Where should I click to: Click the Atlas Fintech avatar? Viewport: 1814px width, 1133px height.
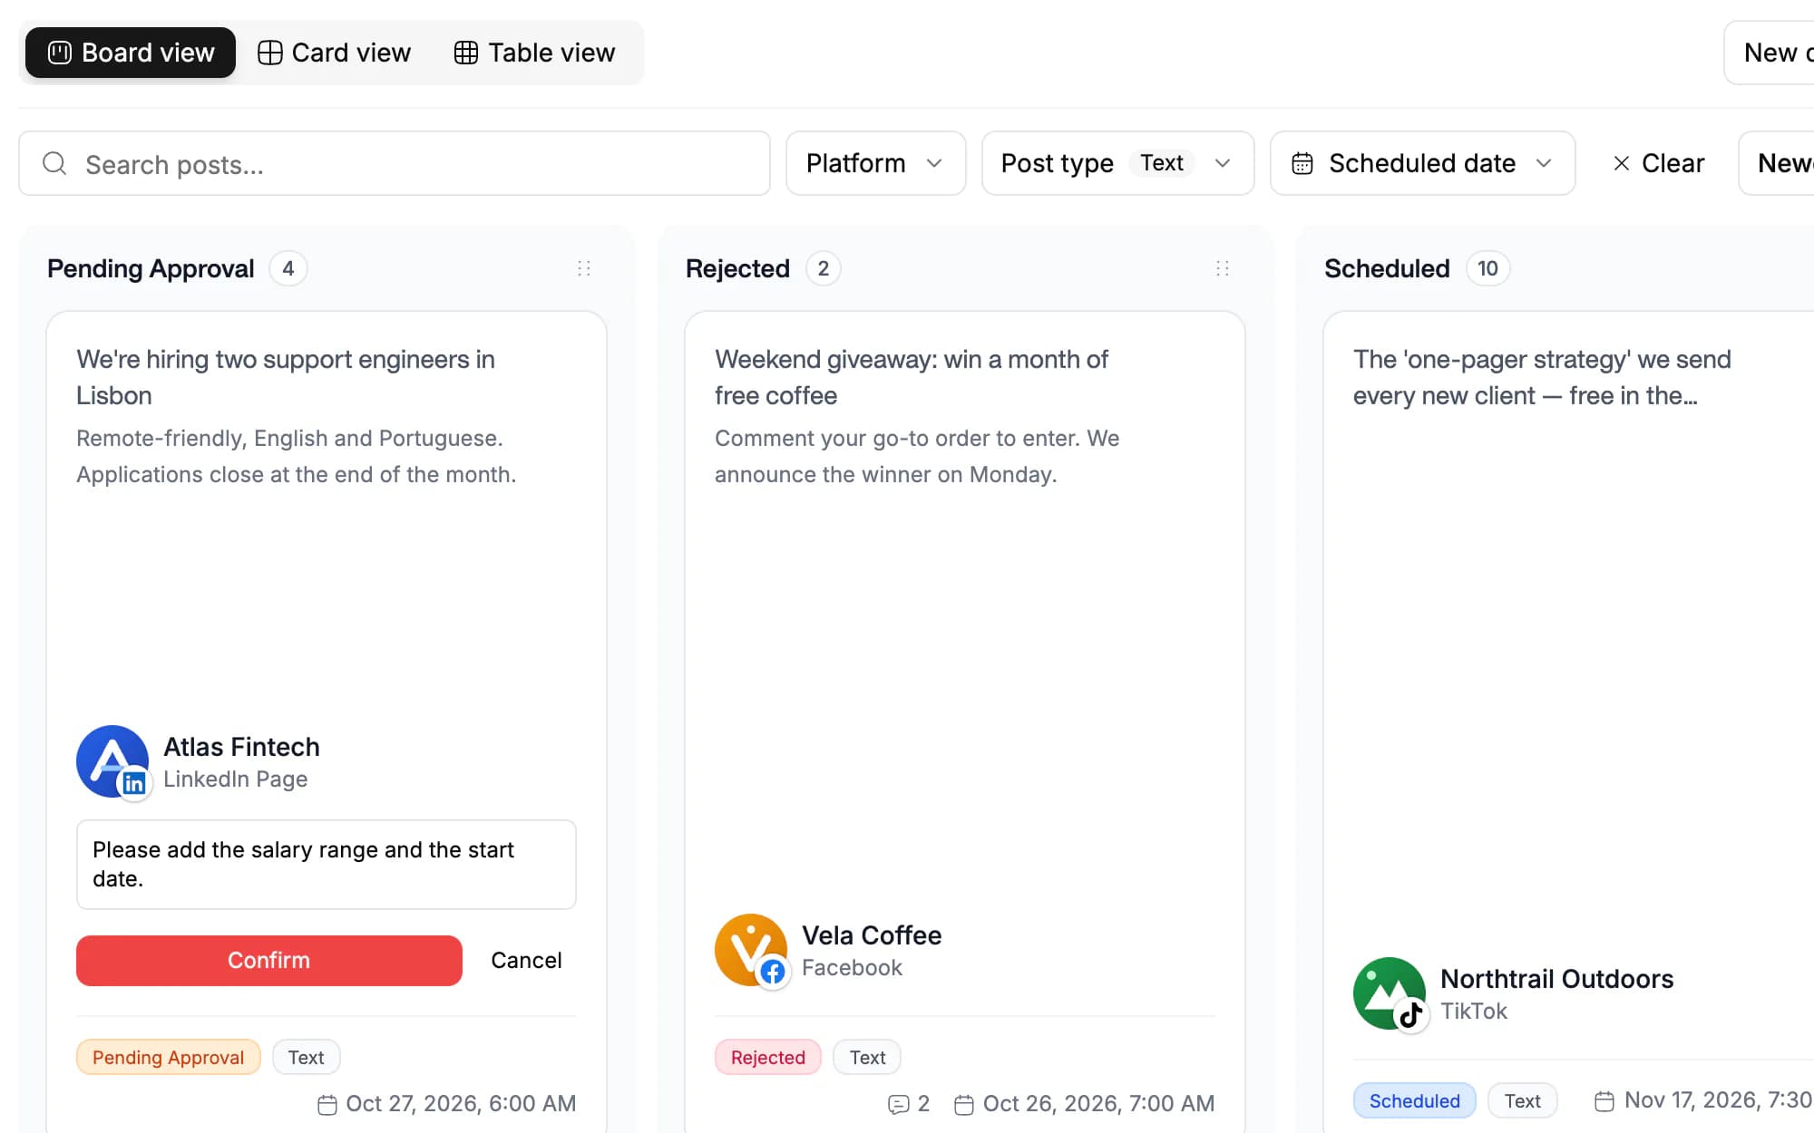tap(112, 761)
